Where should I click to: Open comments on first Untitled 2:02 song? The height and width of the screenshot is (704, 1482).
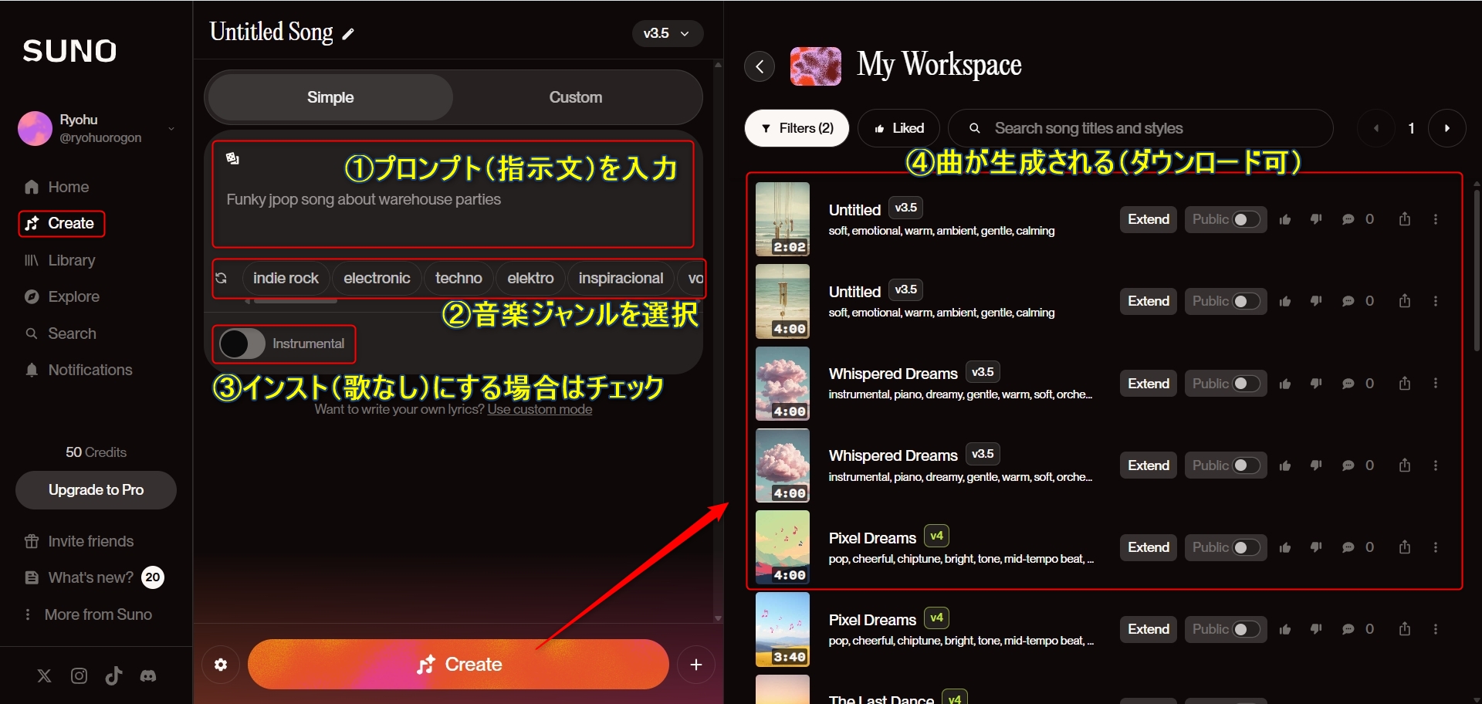(1348, 219)
